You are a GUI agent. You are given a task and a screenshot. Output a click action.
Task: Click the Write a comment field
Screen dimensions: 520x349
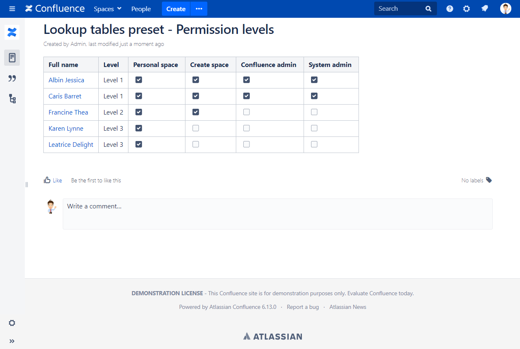pos(278,214)
